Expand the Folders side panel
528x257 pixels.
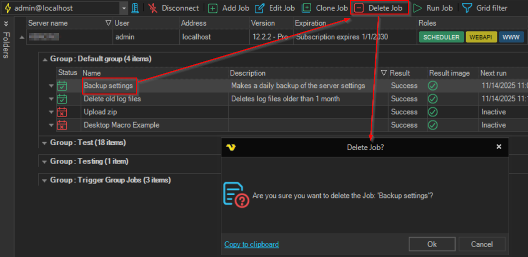pyautogui.click(x=6, y=23)
